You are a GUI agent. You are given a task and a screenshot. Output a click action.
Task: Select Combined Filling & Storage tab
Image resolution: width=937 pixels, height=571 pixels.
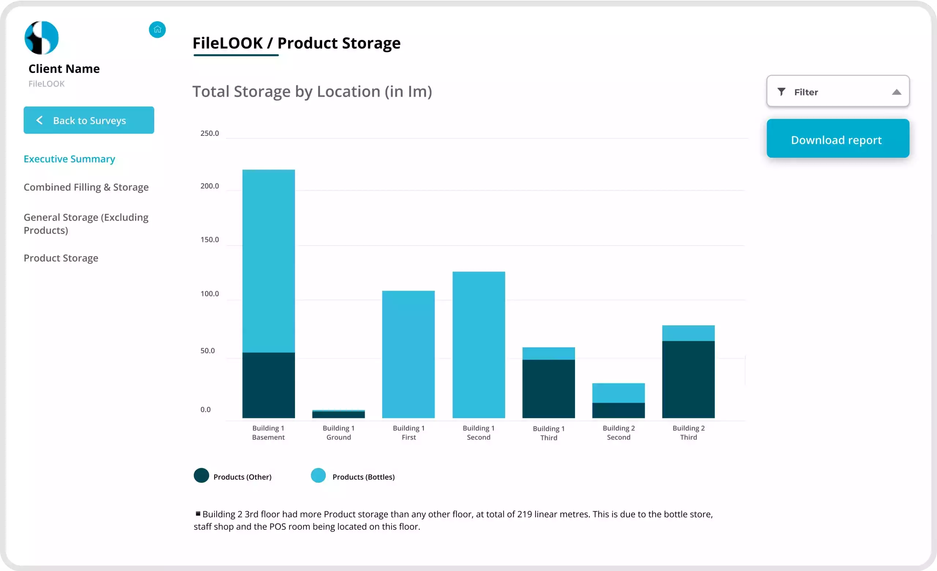[x=86, y=187]
